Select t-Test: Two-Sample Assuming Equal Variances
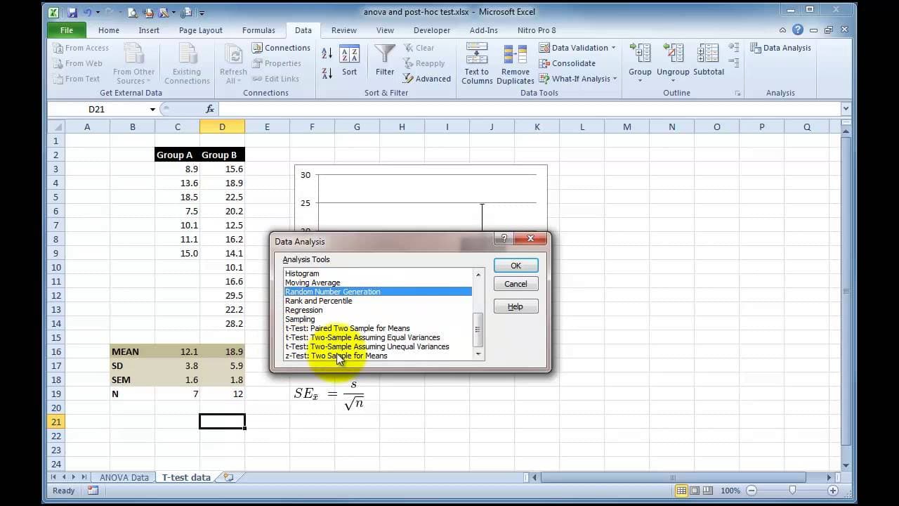Image resolution: width=899 pixels, height=506 pixels. pyautogui.click(x=378, y=337)
